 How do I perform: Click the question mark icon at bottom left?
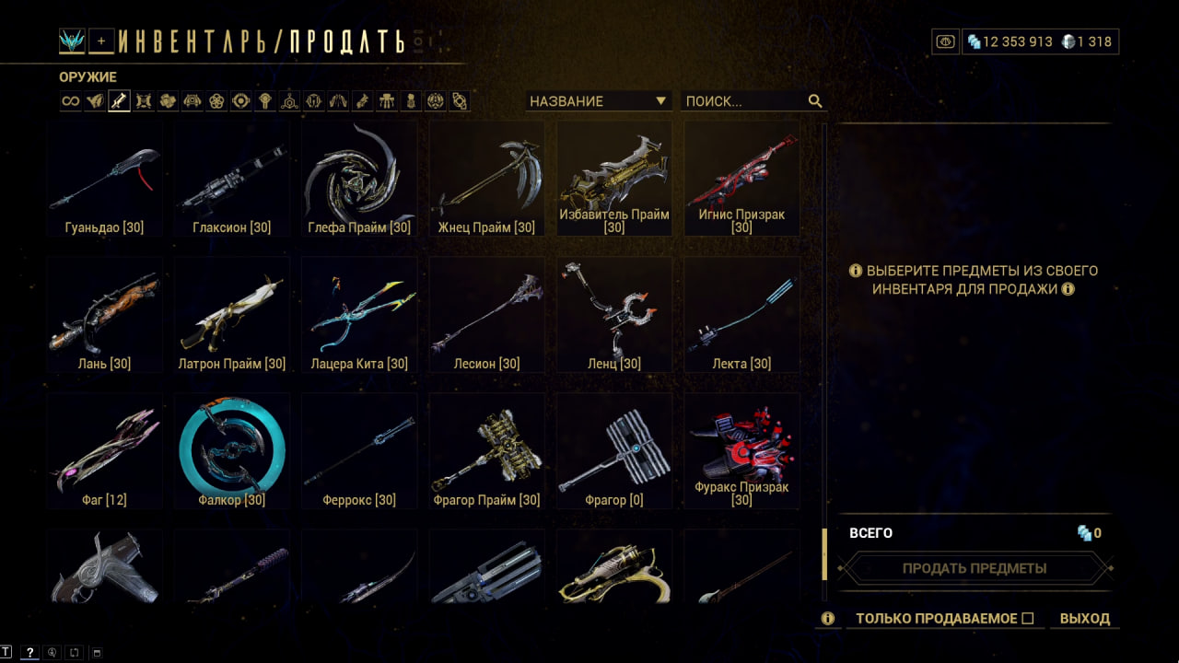(29, 652)
